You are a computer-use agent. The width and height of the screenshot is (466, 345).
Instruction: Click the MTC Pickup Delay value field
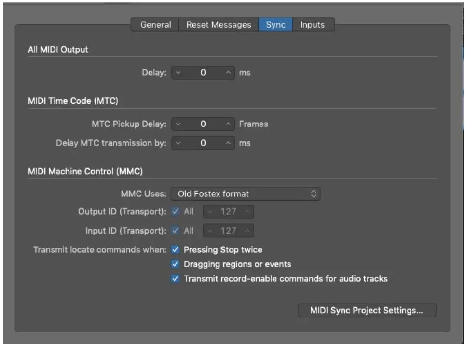click(x=203, y=124)
